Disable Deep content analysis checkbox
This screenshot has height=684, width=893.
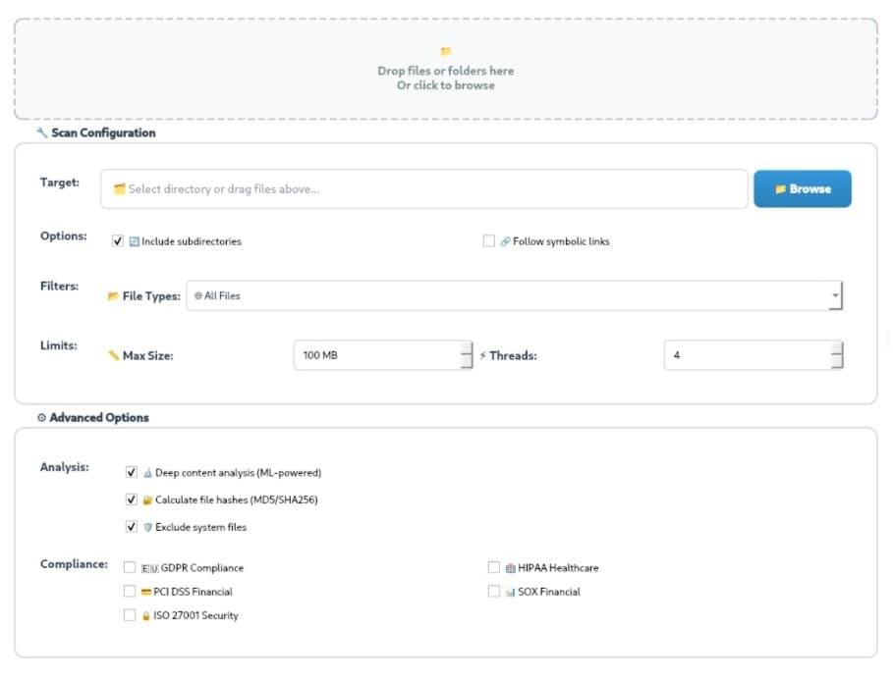pyautogui.click(x=132, y=472)
